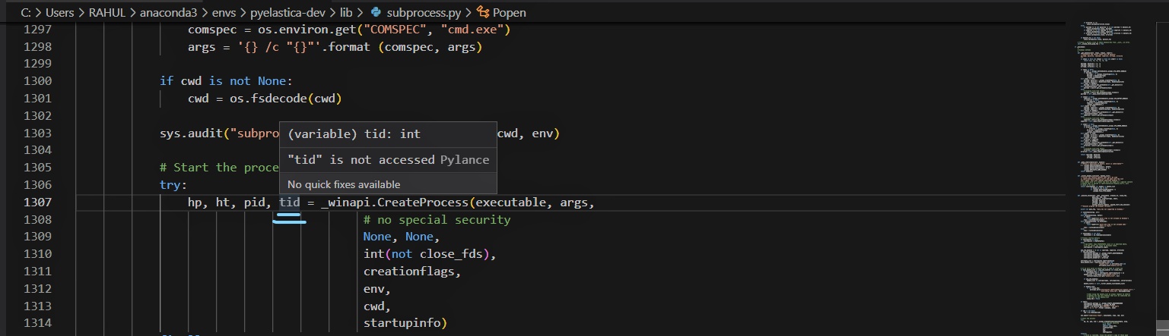The image size is (1169, 336).
Task: Open the RAHUL breadcrumb segment
Action: click(106, 12)
